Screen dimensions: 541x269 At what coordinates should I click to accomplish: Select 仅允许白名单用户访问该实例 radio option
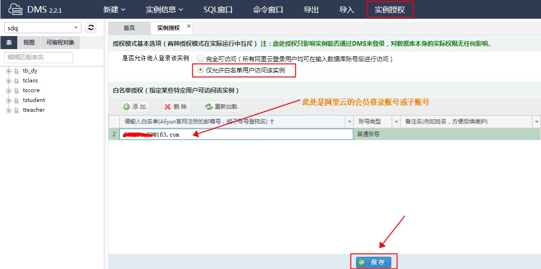(200, 70)
